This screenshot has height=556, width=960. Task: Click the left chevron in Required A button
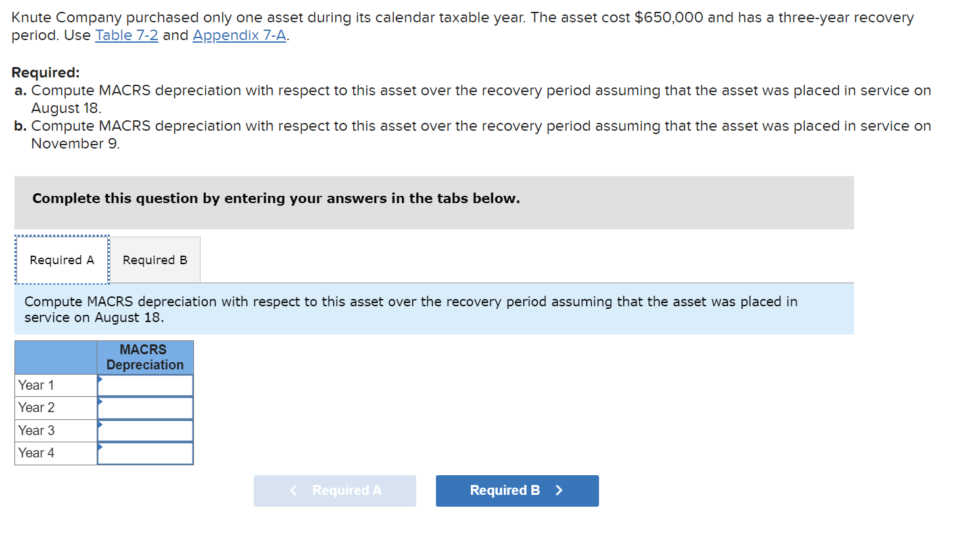click(293, 490)
